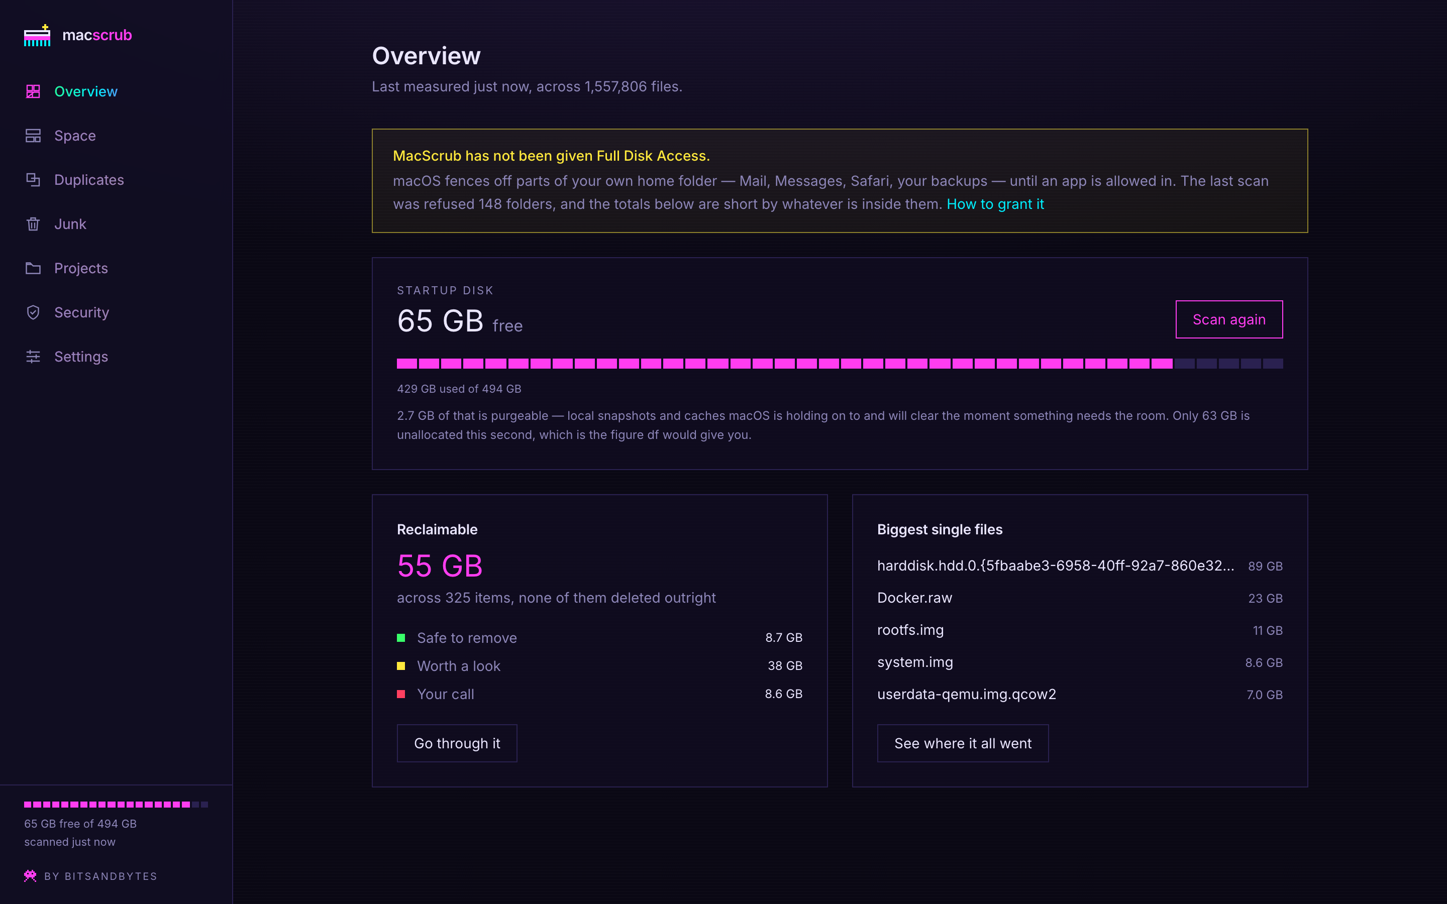Click the 429 GB used of 494 GB text
1447x904 pixels.
coord(459,389)
